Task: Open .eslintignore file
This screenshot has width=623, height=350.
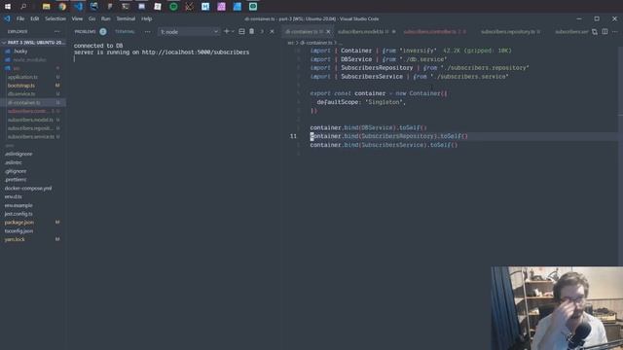Action: click(x=18, y=154)
